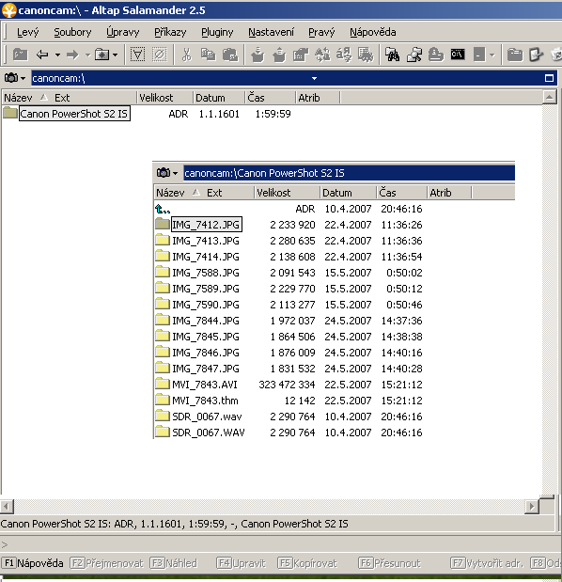Click the F6 Přesunout button
Image resolution: width=562 pixels, height=582 pixels.
point(389,563)
